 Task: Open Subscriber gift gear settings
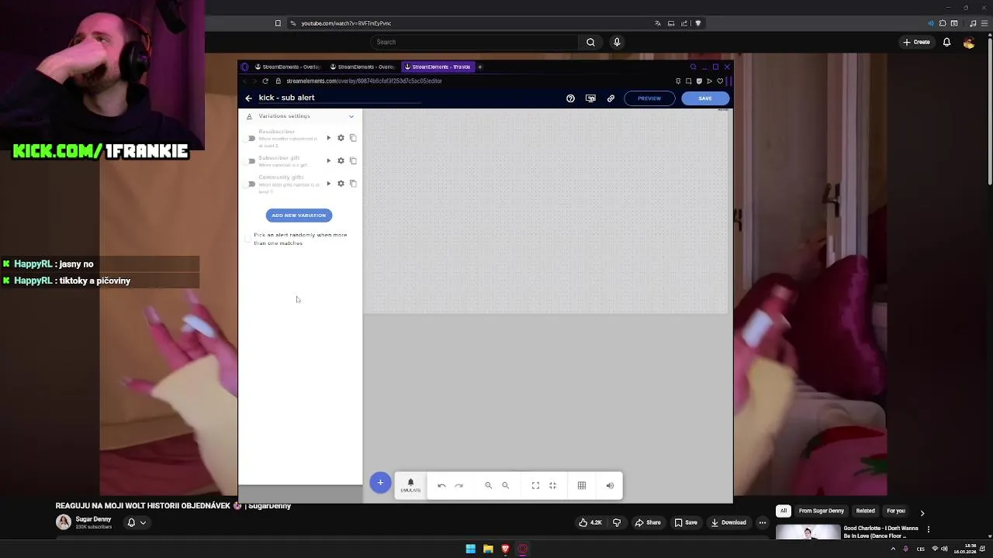(x=341, y=160)
